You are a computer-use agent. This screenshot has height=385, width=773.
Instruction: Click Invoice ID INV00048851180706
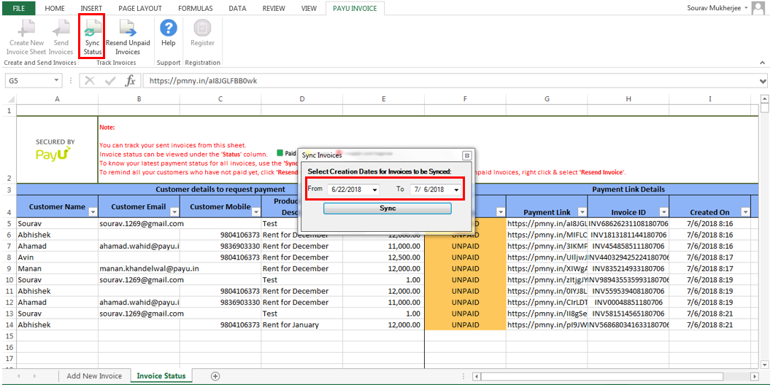tap(628, 303)
